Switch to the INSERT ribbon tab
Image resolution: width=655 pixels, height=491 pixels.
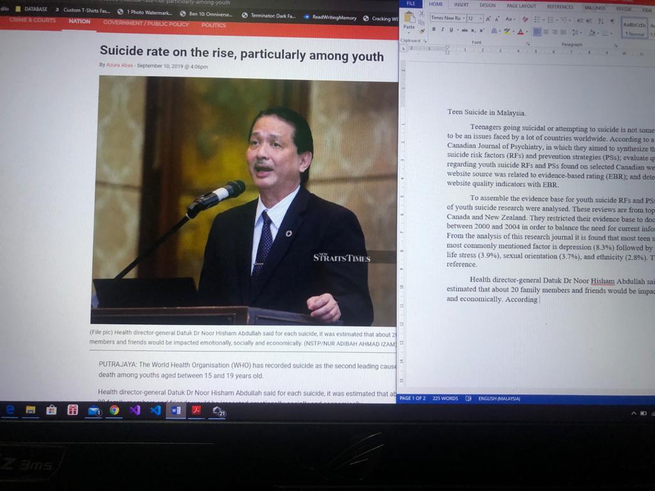pos(461,5)
